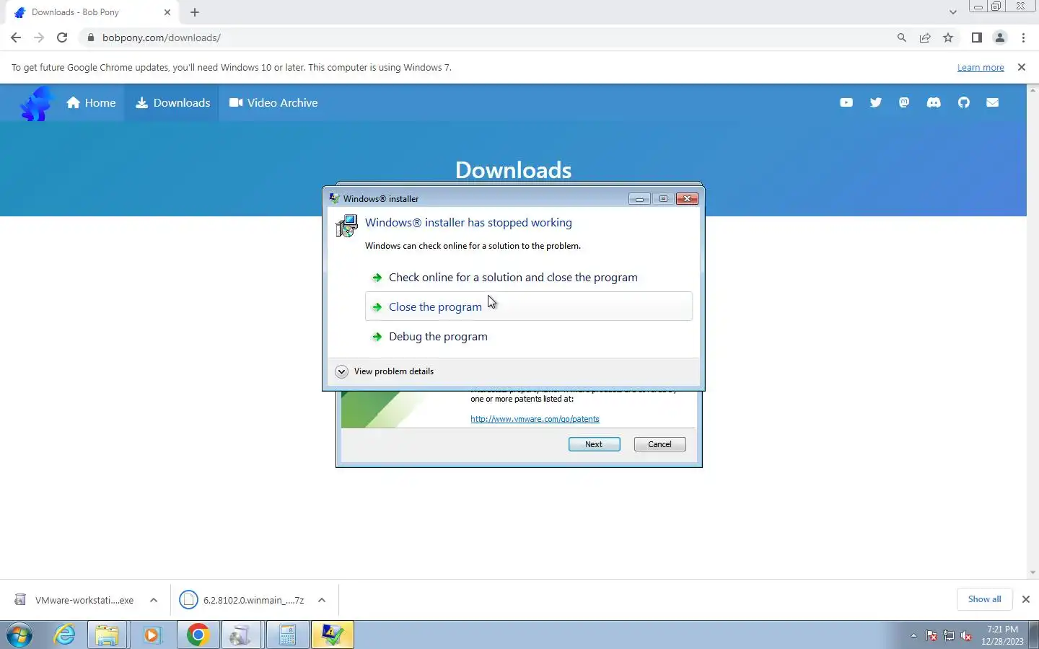The image size is (1039, 649).
Task: Launch Internet Explorer from the taskbar
Action: point(65,635)
